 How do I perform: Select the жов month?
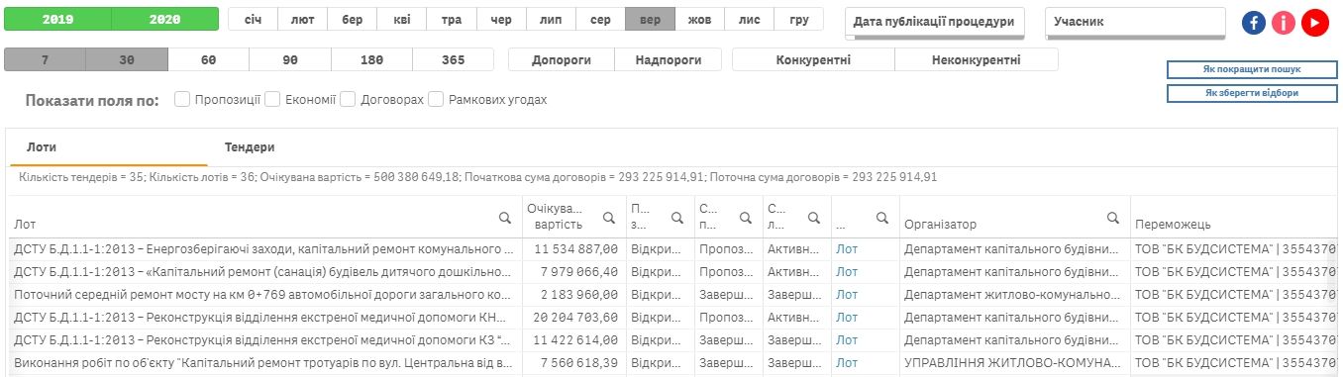(x=700, y=19)
